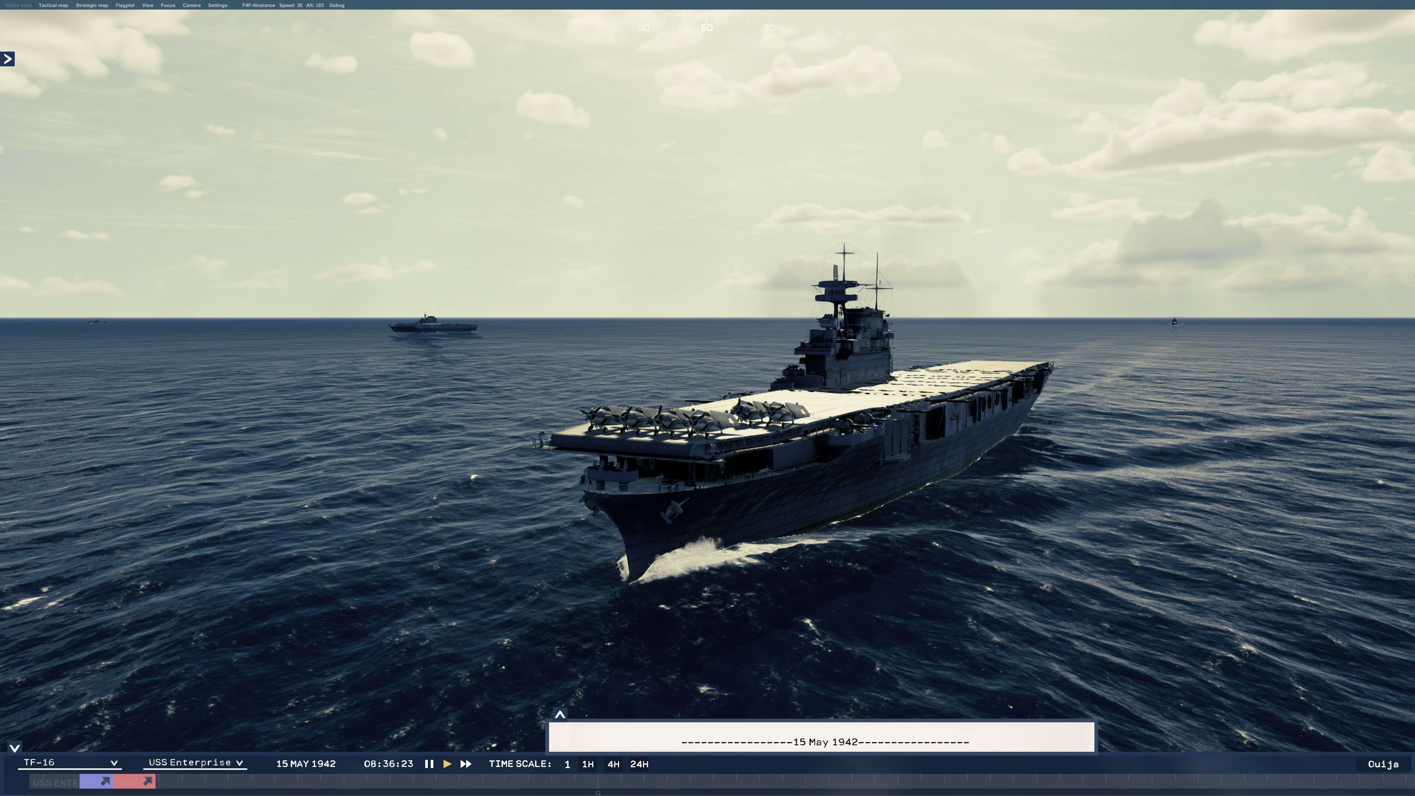Pause the simulation
The width and height of the screenshot is (1415, 796).
click(x=429, y=764)
